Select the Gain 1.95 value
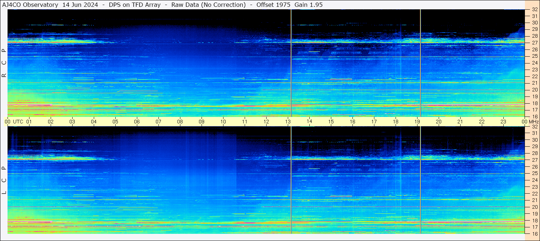 pos(308,5)
